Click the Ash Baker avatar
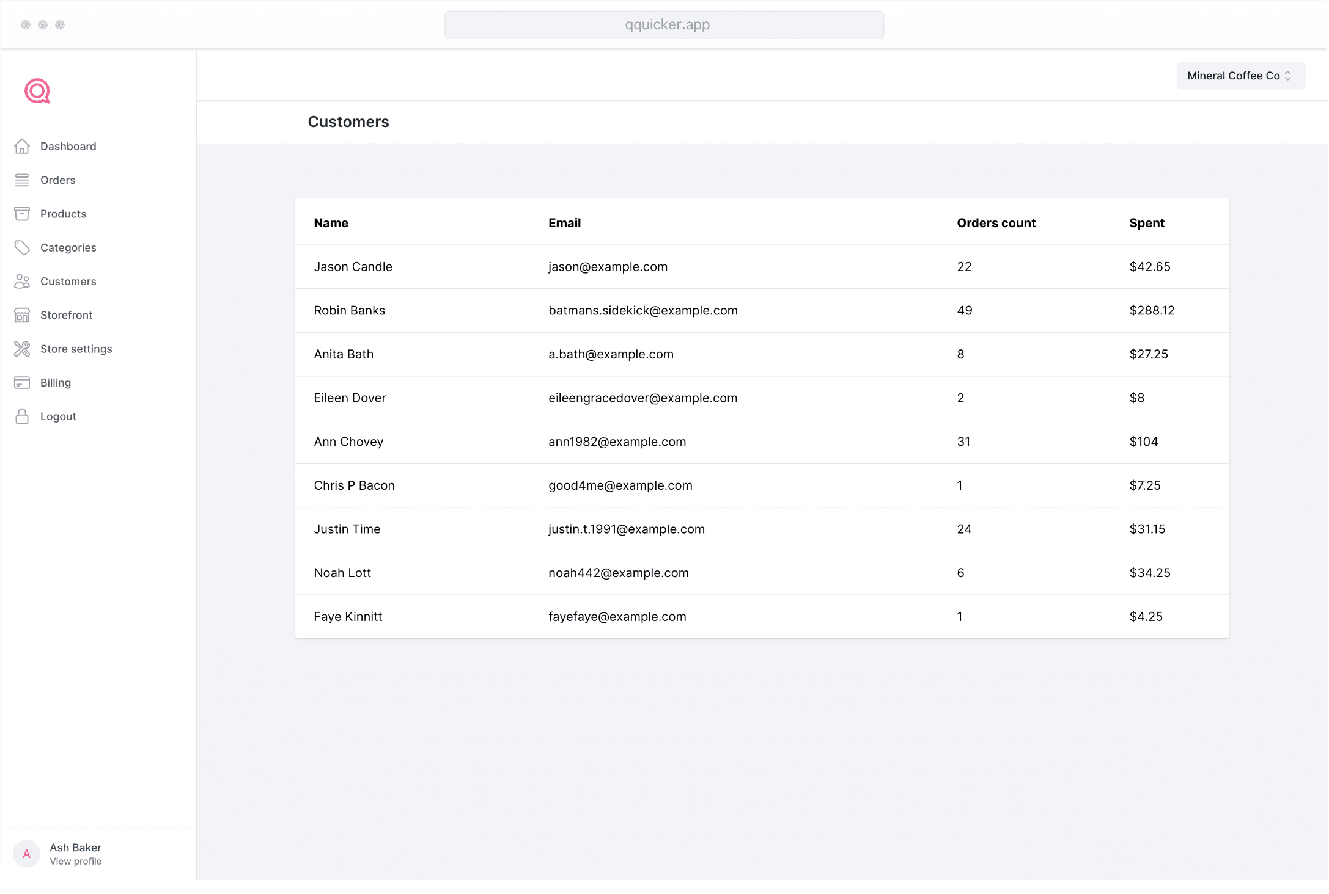Viewport: 1329px width, 894px height. pyautogui.click(x=26, y=854)
